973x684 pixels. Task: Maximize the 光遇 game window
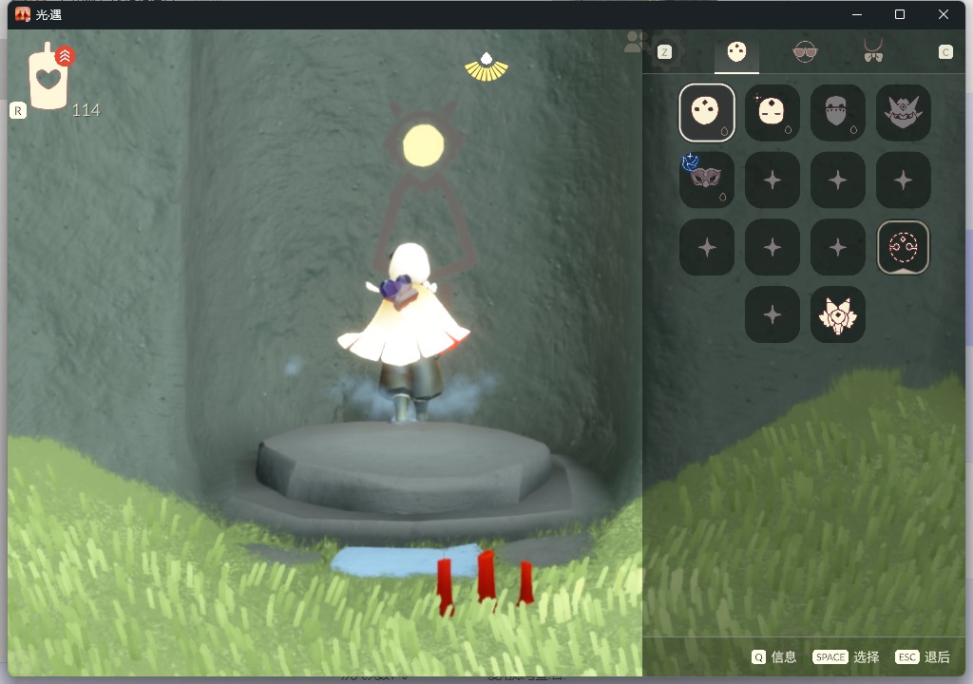[x=900, y=14]
